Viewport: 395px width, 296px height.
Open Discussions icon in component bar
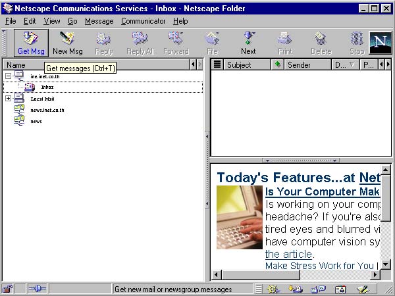coord(318,289)
